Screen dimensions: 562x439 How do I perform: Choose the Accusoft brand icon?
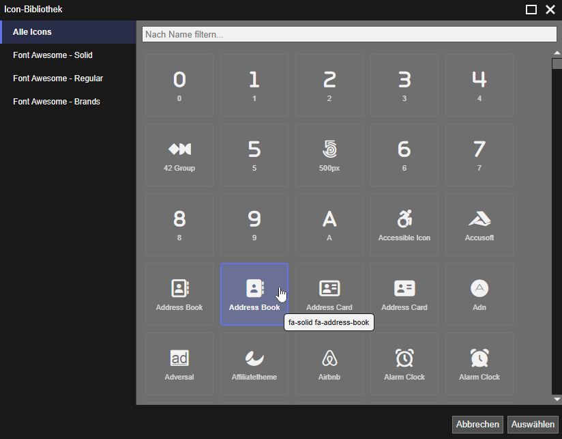479,225
